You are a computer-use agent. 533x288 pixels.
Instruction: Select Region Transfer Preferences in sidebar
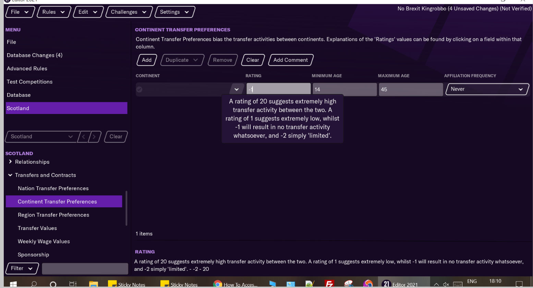[x=53, y=215]
